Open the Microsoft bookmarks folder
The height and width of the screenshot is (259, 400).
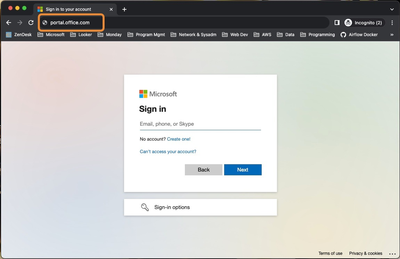pos(51,35)
